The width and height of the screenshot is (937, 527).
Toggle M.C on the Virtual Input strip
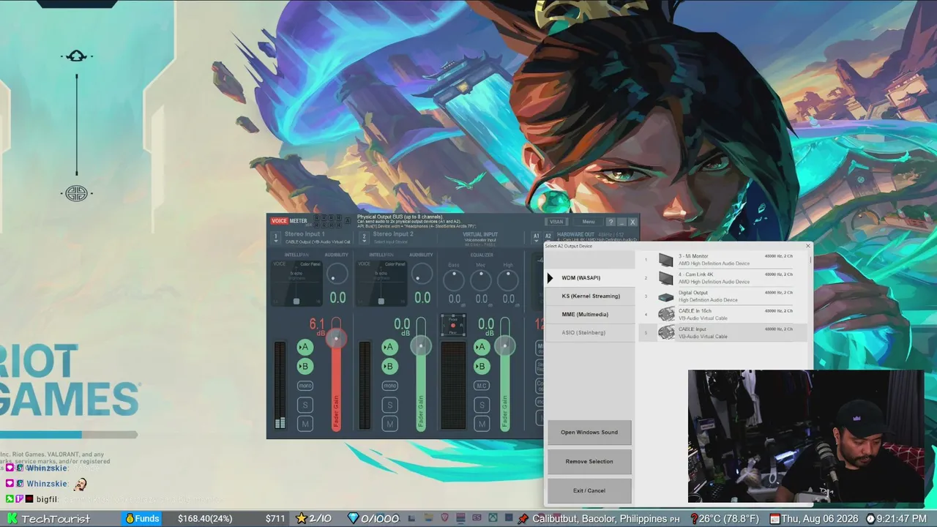pyautogui.click(x=481, y=386)
